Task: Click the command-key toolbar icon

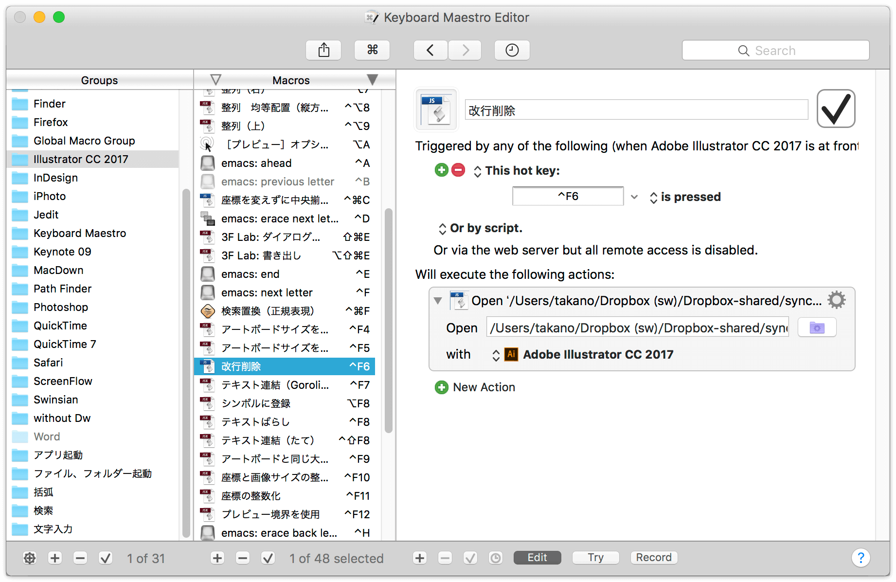Action: click(x=372, y=50)
